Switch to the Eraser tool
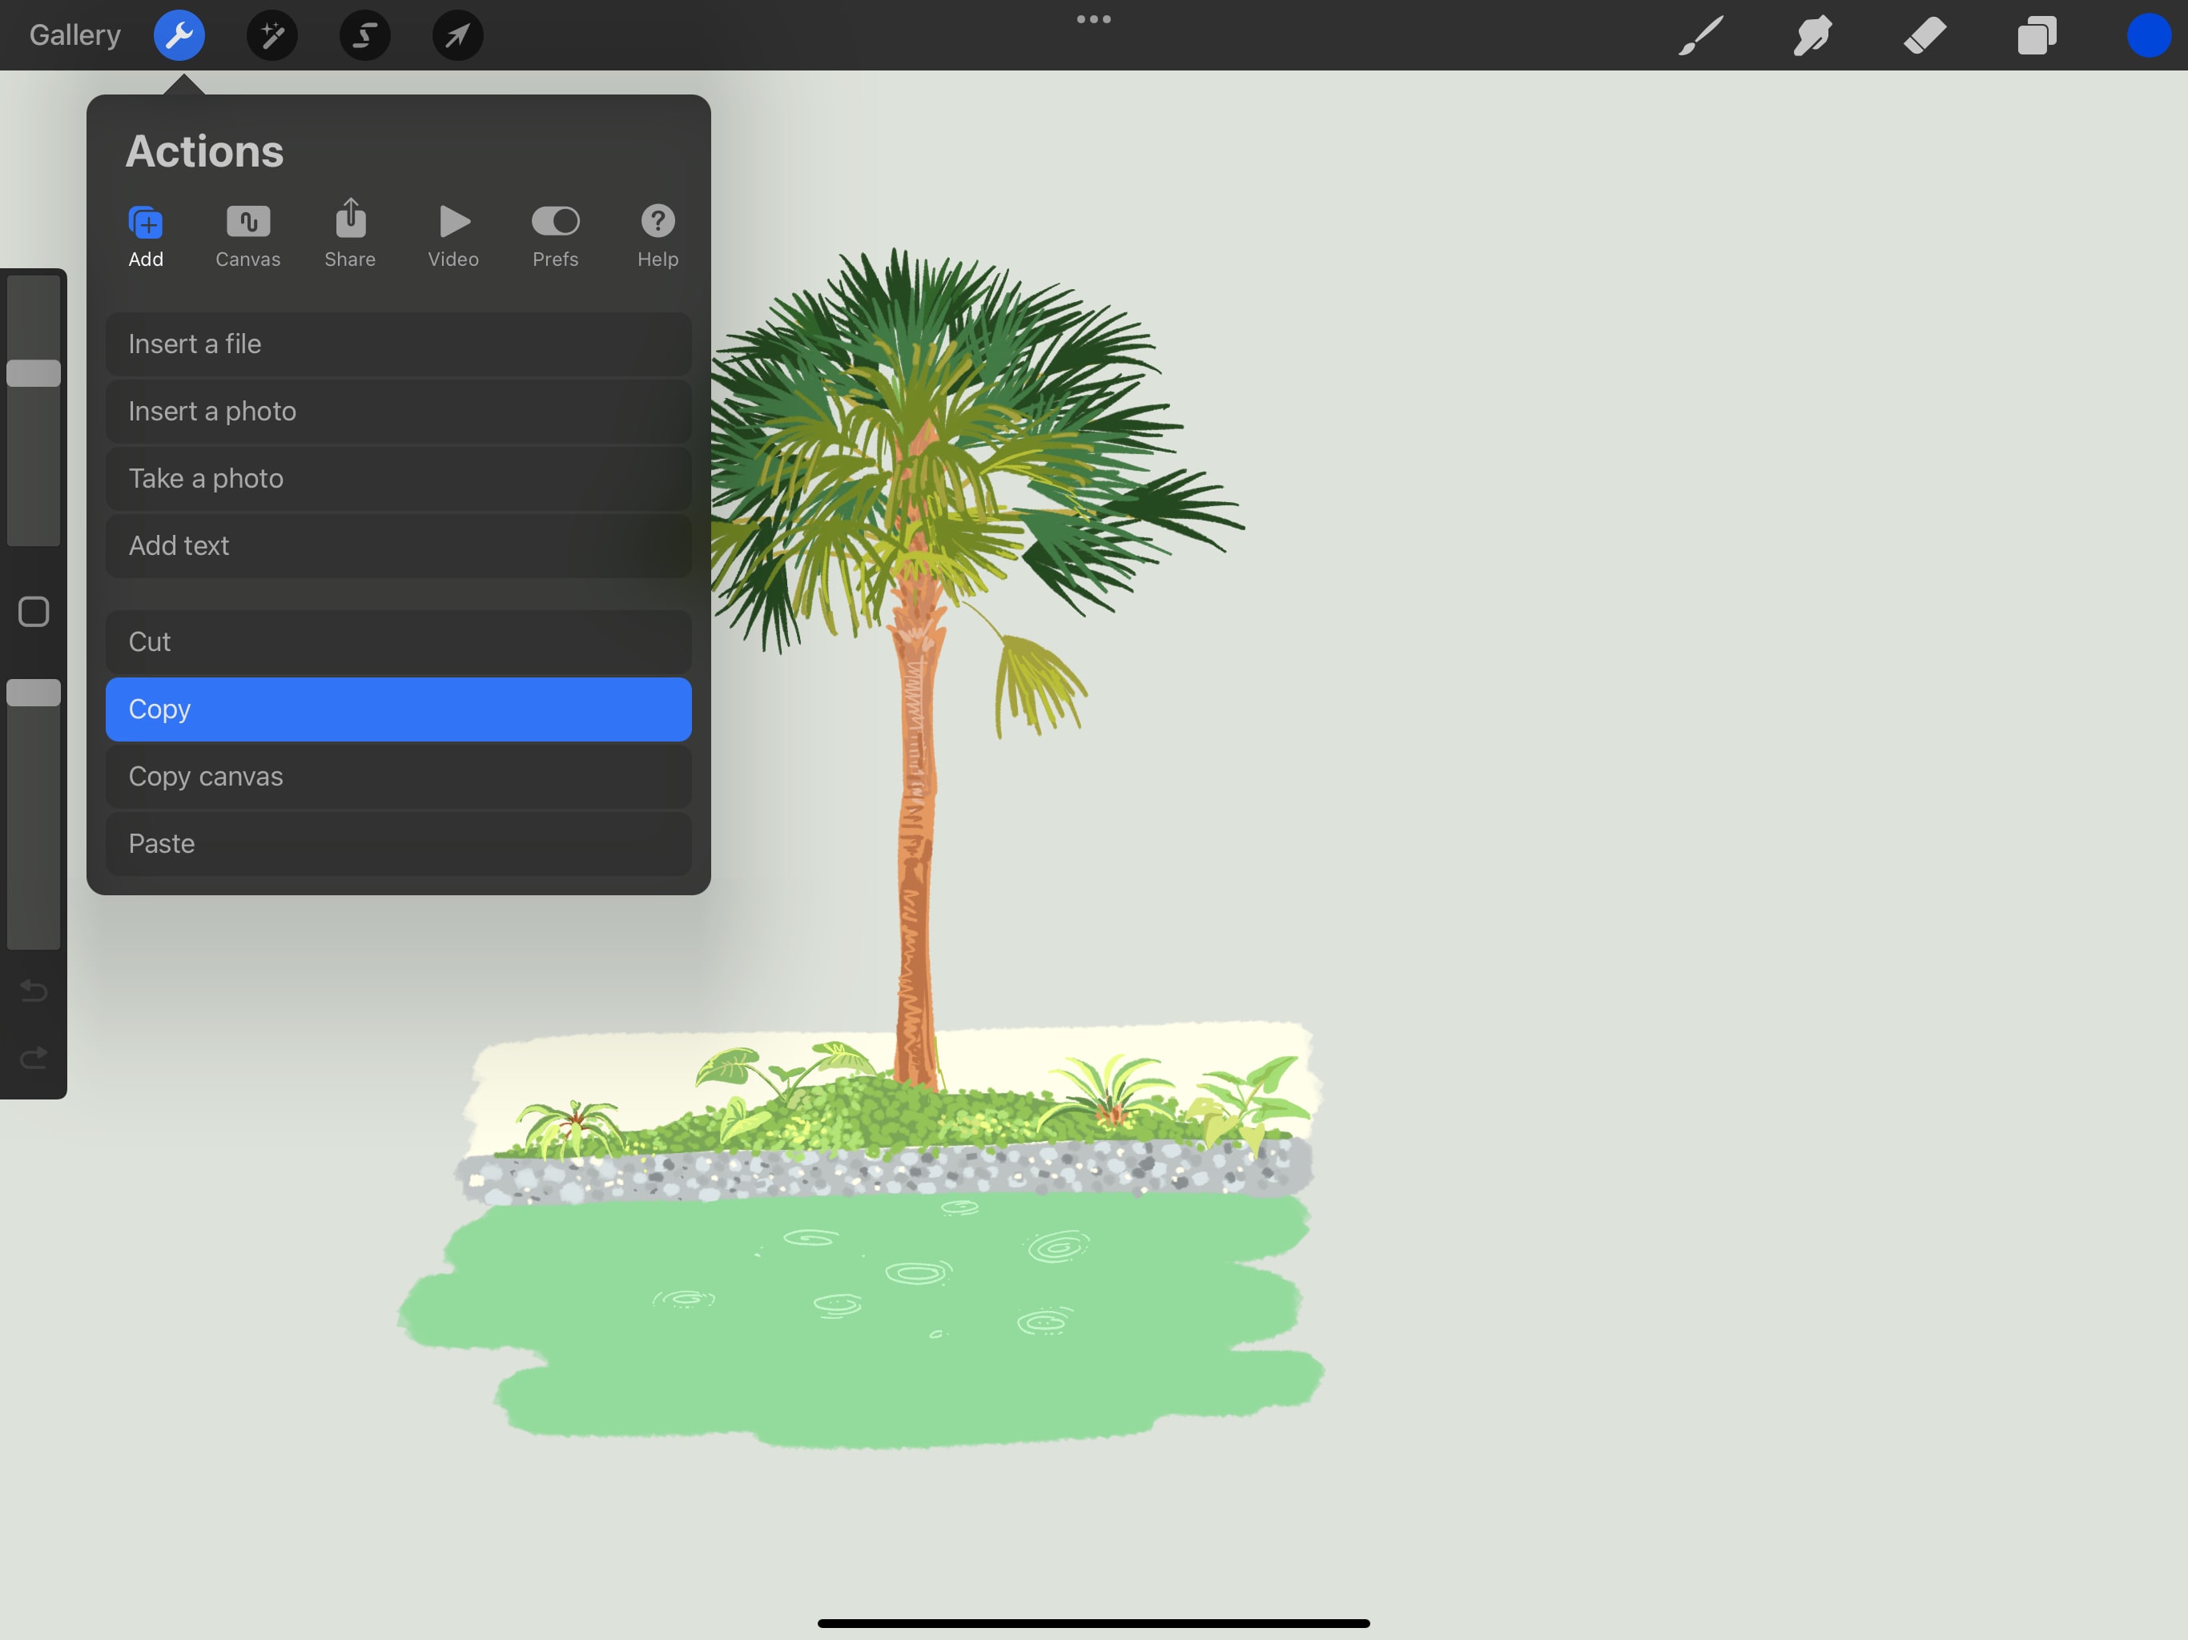The height and width of the screenshot is (1640, 2188). pyautogui.click(x=1924, y=34)
